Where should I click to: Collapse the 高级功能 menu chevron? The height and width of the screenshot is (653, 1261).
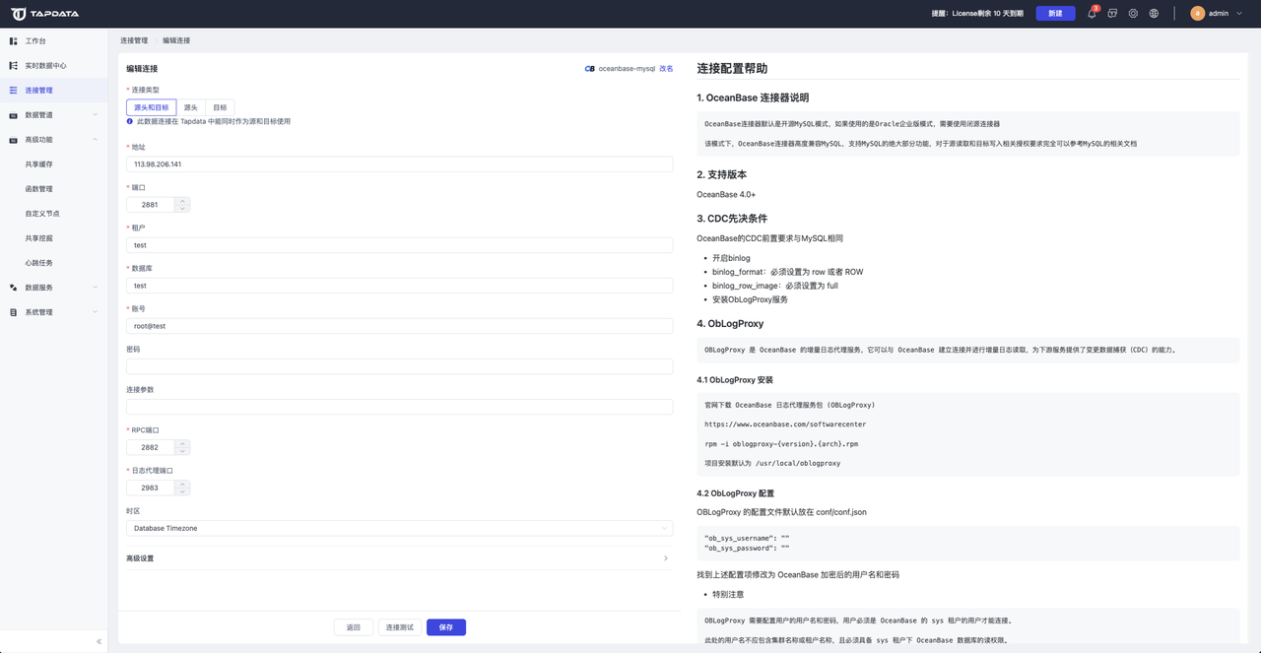(x=96, y=140)
